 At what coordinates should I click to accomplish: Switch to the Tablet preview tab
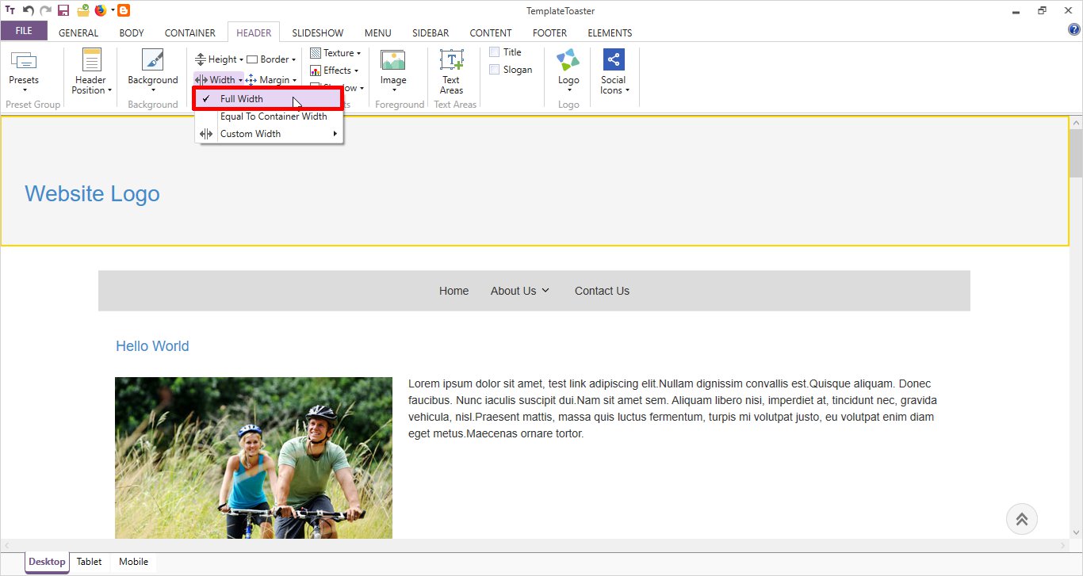pos(89,562)
